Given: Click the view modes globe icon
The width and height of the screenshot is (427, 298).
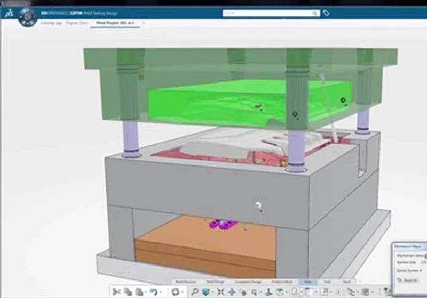Looking at the screenshot, I should [x=280, y=292].
